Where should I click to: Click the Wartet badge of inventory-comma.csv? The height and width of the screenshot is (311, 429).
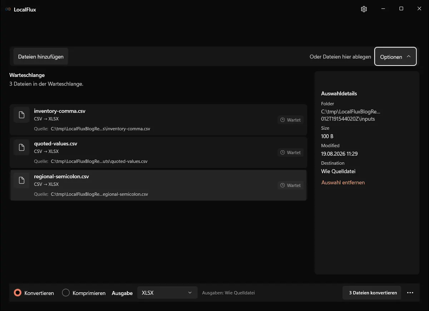(290, 120)
